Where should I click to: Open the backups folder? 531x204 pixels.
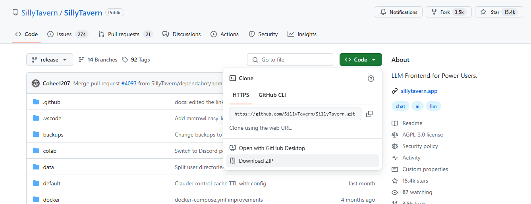(x=53, y=135)
